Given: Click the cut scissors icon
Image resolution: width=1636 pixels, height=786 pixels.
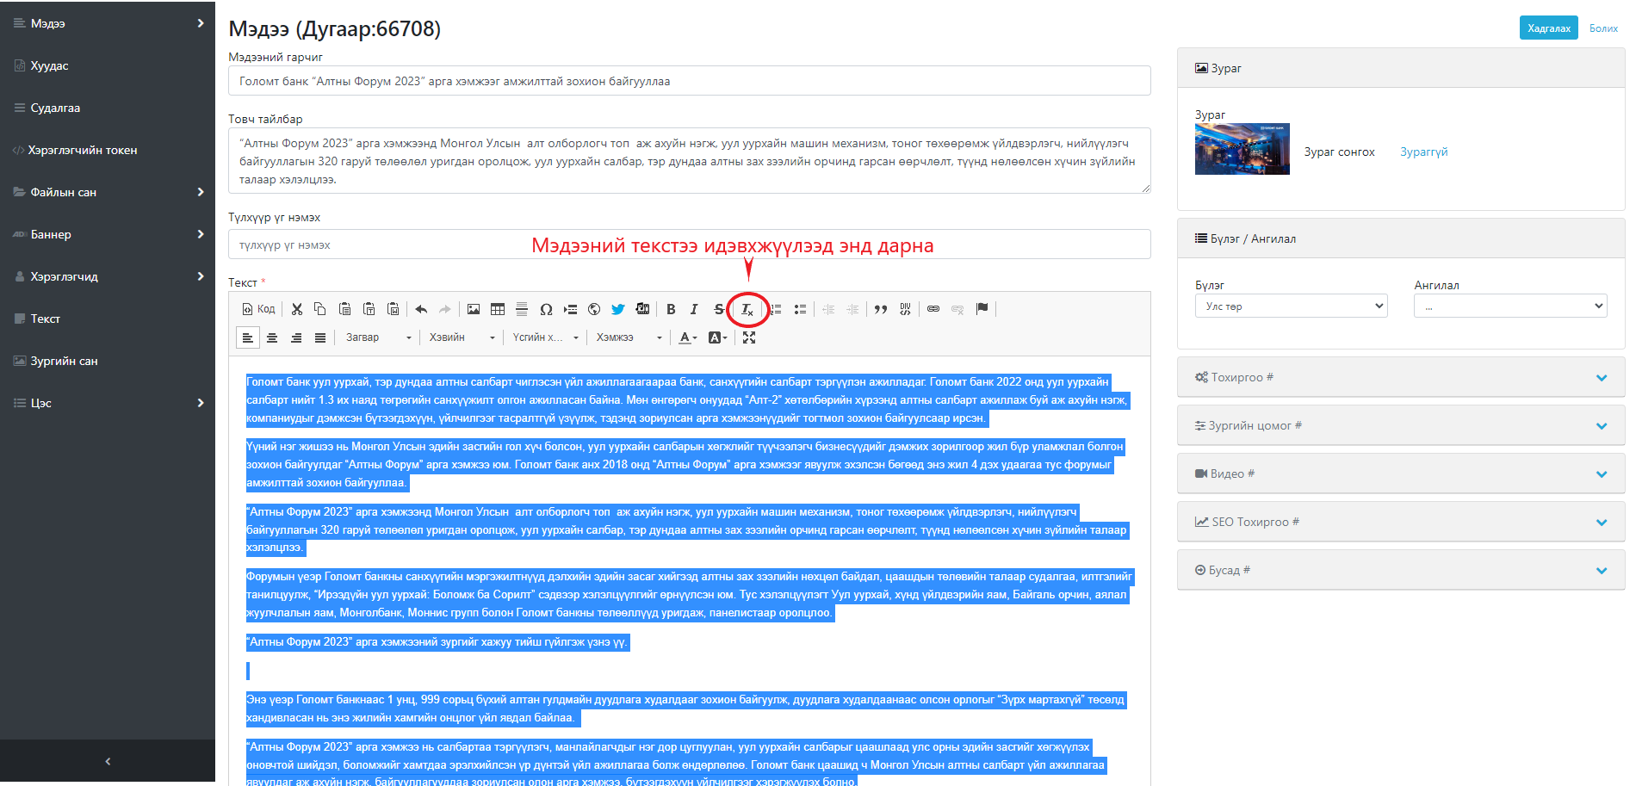Looking at the screenshot, I should click(297, 309).
